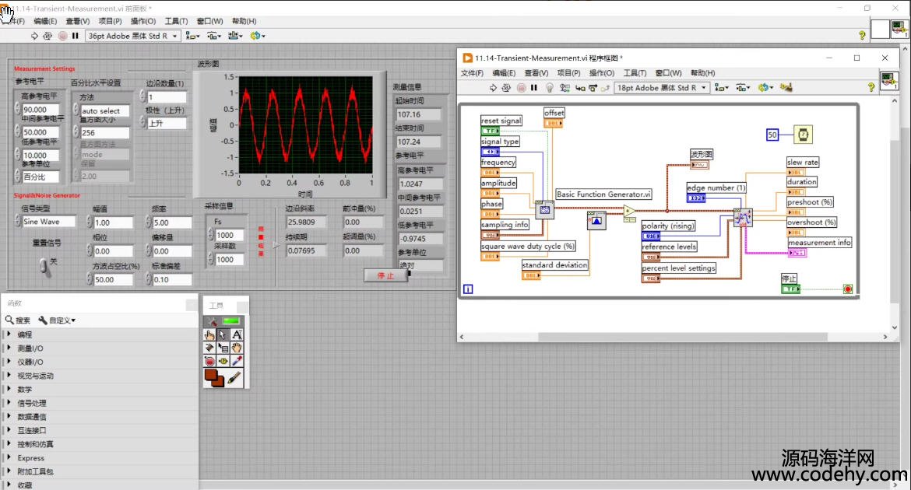Select the text editing tool in tools palette
The height and width of the screenshot is (490, 911).
237,334
